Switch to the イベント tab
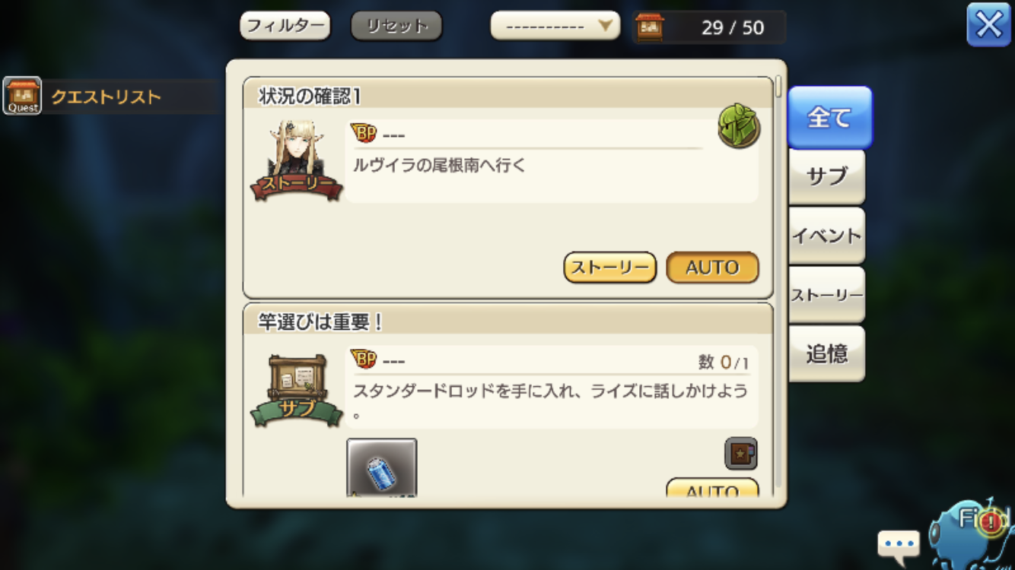 click(827, 236)
